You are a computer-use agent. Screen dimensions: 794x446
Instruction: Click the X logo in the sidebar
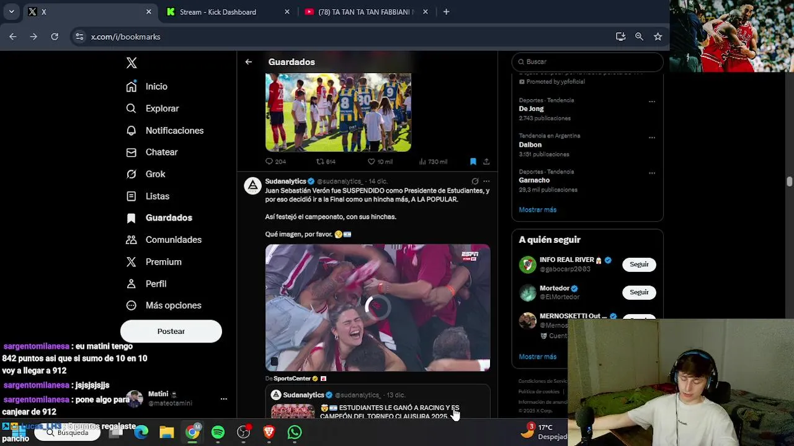pos(132,63)
